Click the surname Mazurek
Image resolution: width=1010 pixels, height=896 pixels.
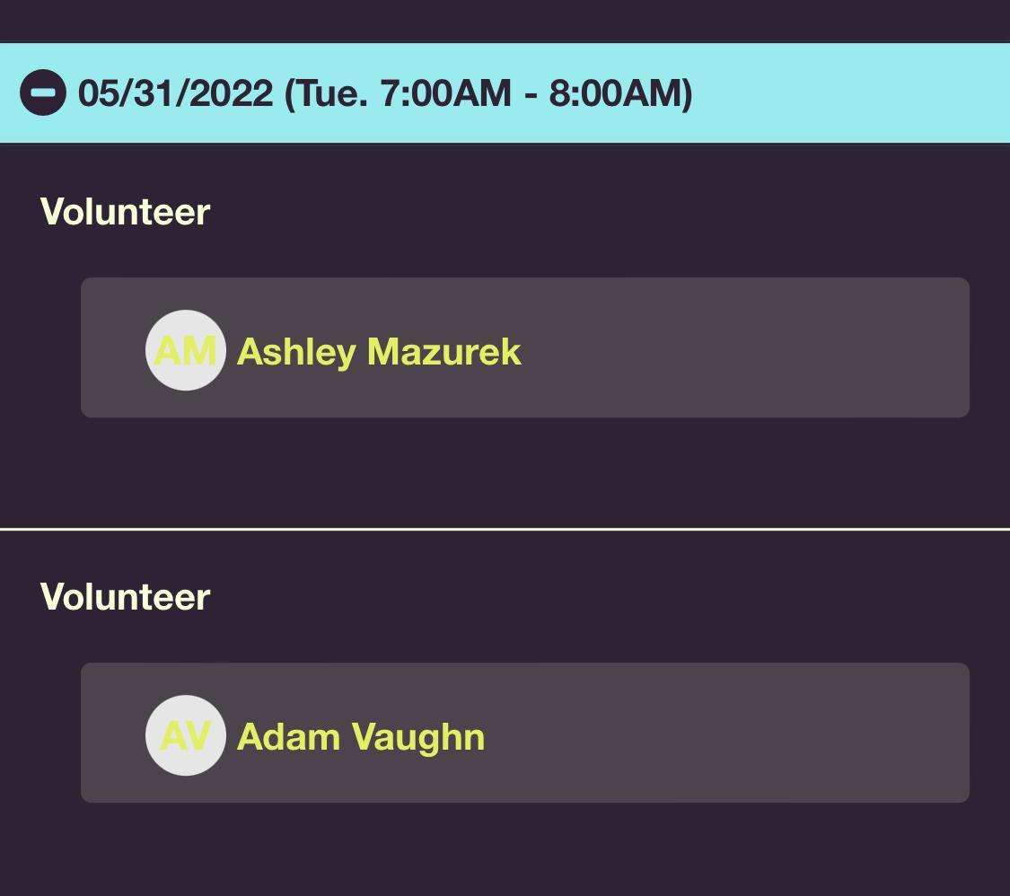point(444,352)
